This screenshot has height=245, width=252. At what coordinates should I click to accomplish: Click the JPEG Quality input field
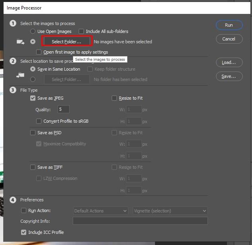(63, 110)
